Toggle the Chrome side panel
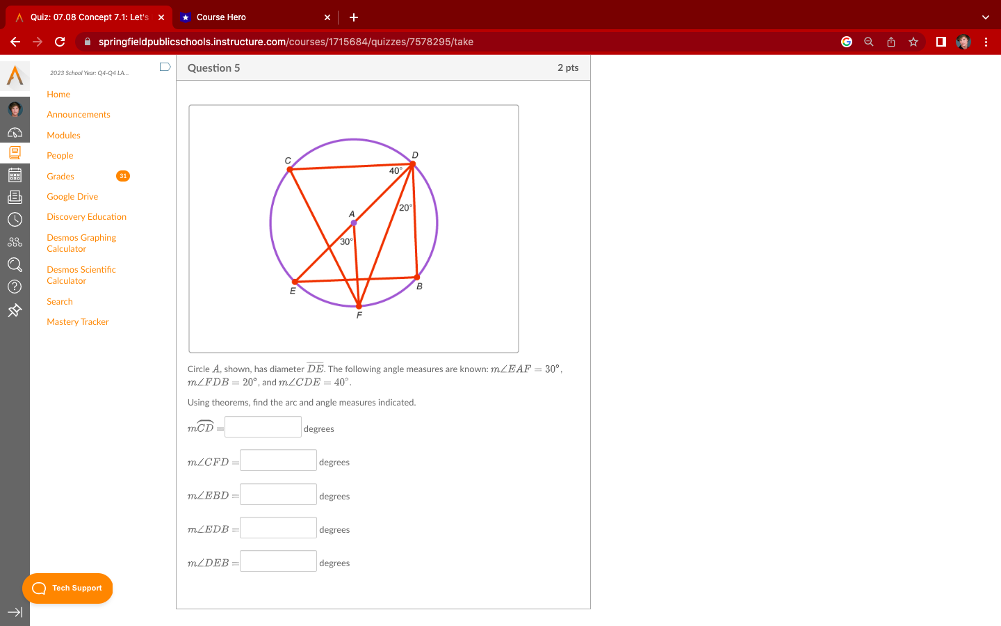Screen dimensions: 1001x626 941,42
